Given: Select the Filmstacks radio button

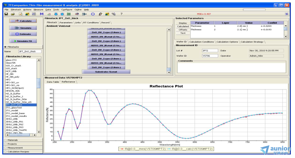Looking at the screenshot, I should click(x=5, y=47).
